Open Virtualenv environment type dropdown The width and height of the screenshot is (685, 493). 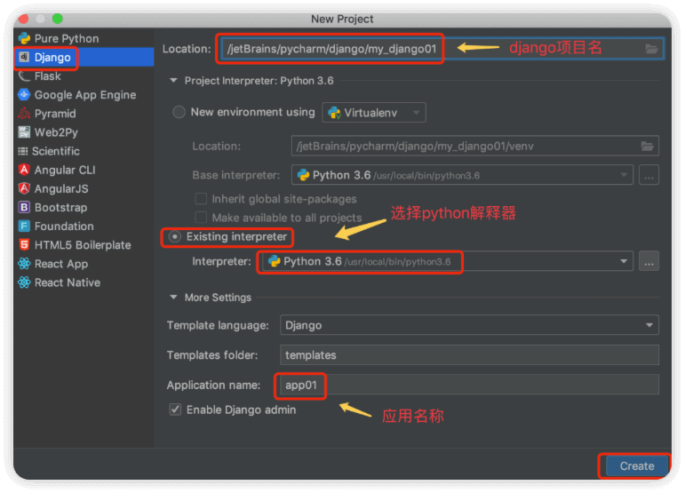point(374,113)
